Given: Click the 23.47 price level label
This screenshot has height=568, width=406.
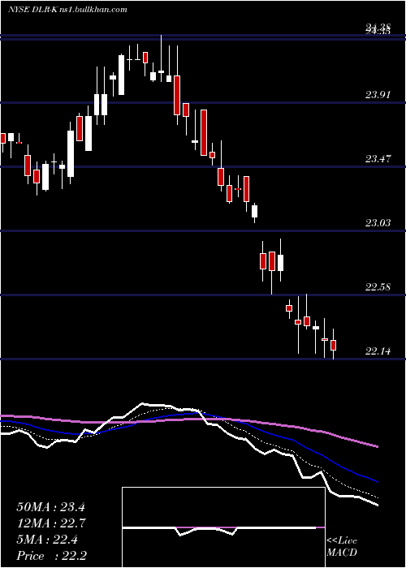Looking at the screenshot, I should 378,159.
